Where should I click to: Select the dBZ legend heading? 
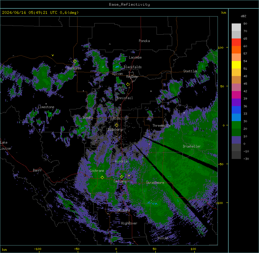[243, 16]
